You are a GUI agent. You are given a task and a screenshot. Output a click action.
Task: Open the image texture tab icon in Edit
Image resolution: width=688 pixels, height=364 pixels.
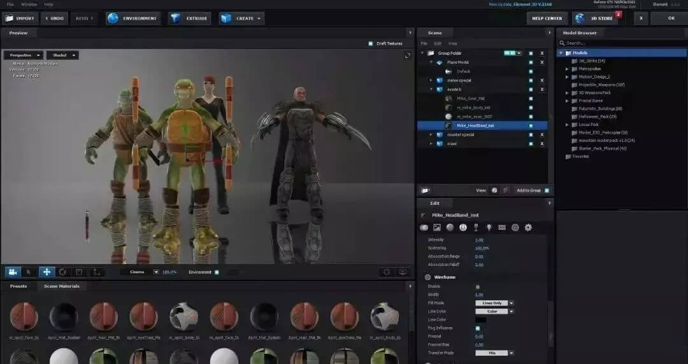click(436, 228)
